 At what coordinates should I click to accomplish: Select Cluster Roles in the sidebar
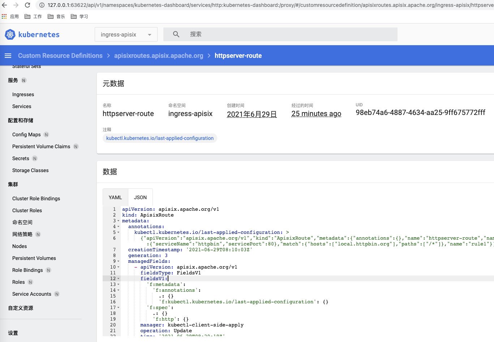pyautogui.click(x=27, y=210)
